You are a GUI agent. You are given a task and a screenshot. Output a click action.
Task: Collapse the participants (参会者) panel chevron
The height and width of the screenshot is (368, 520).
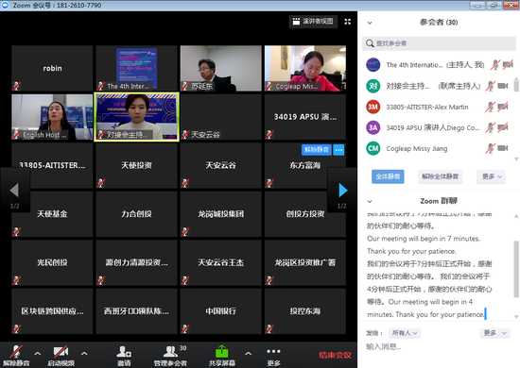pos(370,23)
